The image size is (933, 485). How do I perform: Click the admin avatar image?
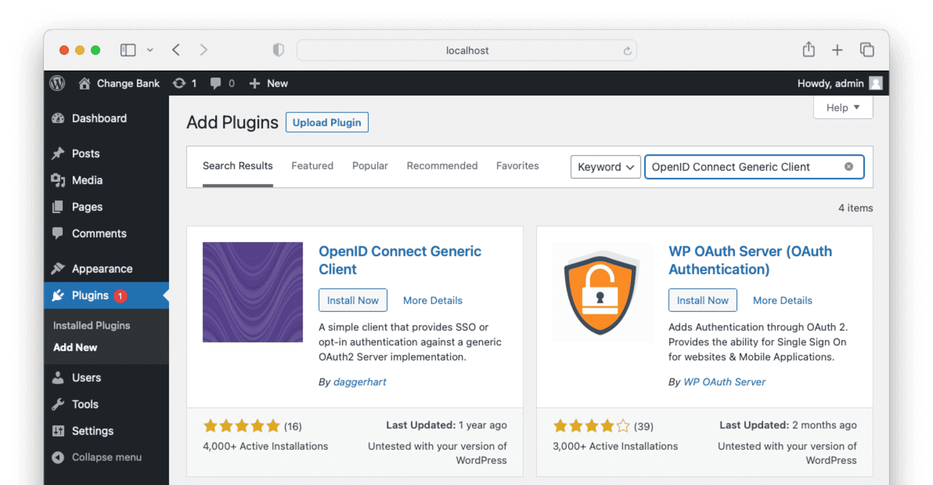click(x=876, y=83)
